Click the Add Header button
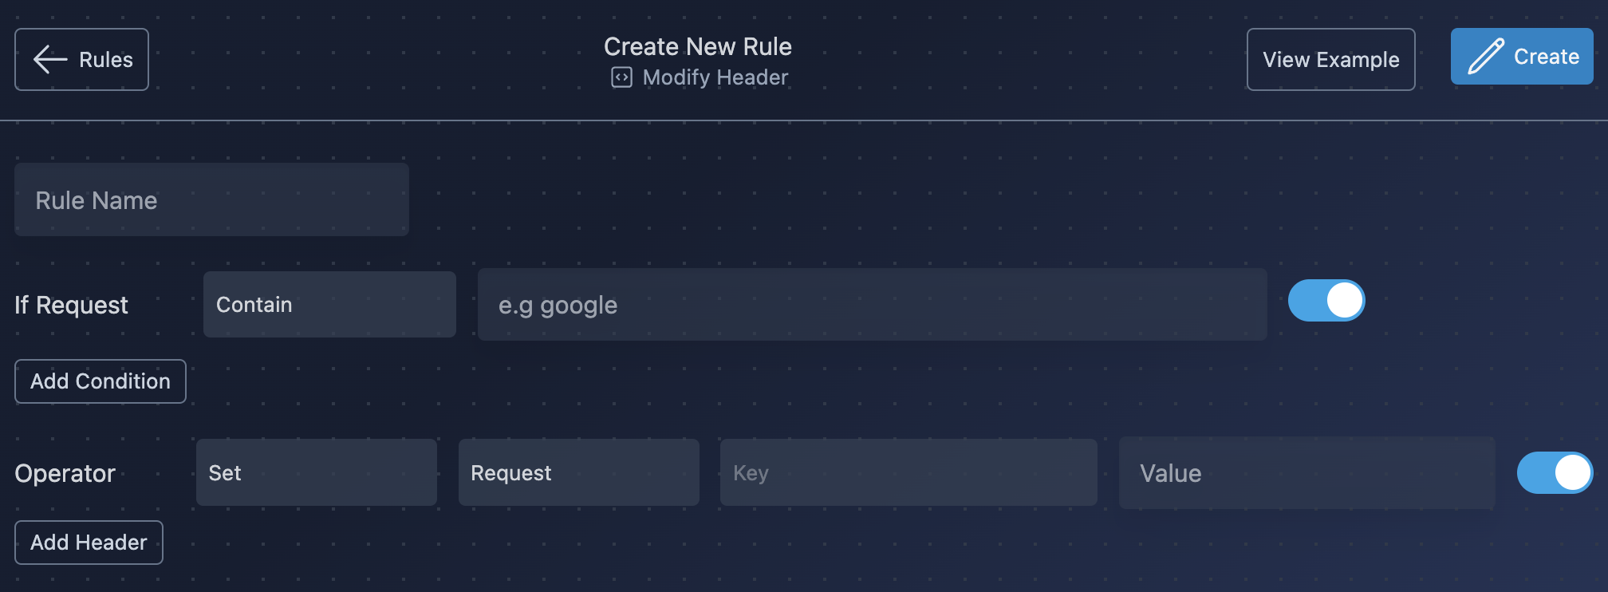The image size is (1608, 592). pyautogui.click(x=89, y=543)
